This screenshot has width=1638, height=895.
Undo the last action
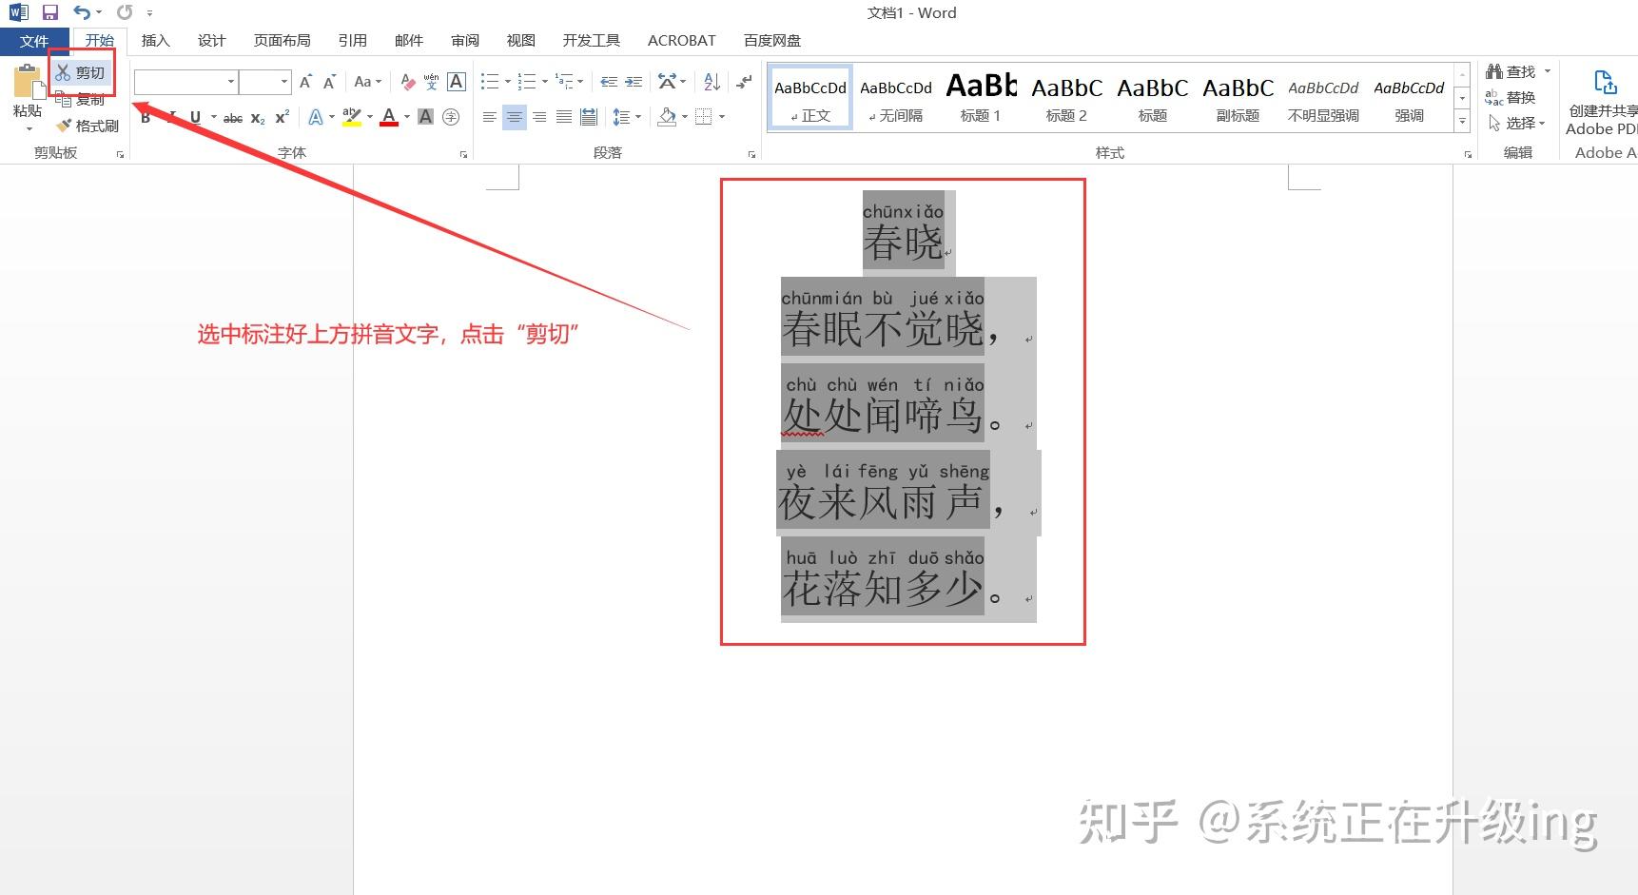[82, 12]
